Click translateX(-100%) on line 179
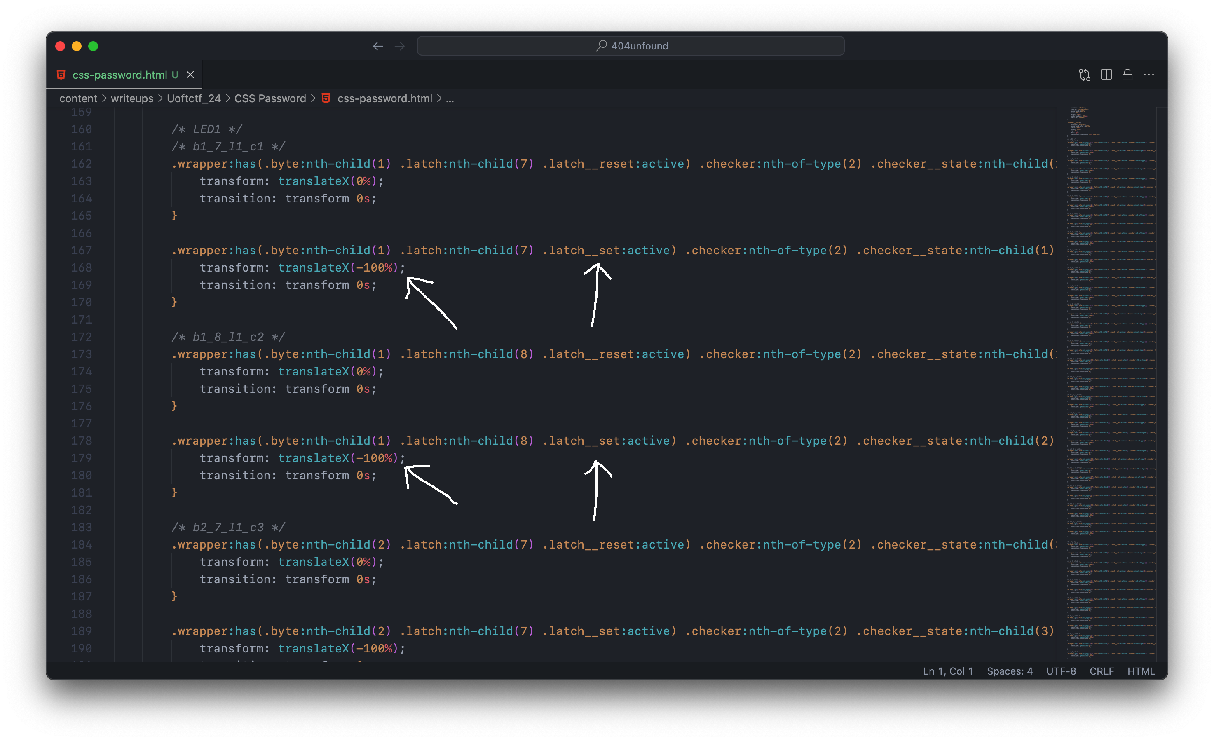This screenshot has width=1214, height=741. (x=338, y=458)
